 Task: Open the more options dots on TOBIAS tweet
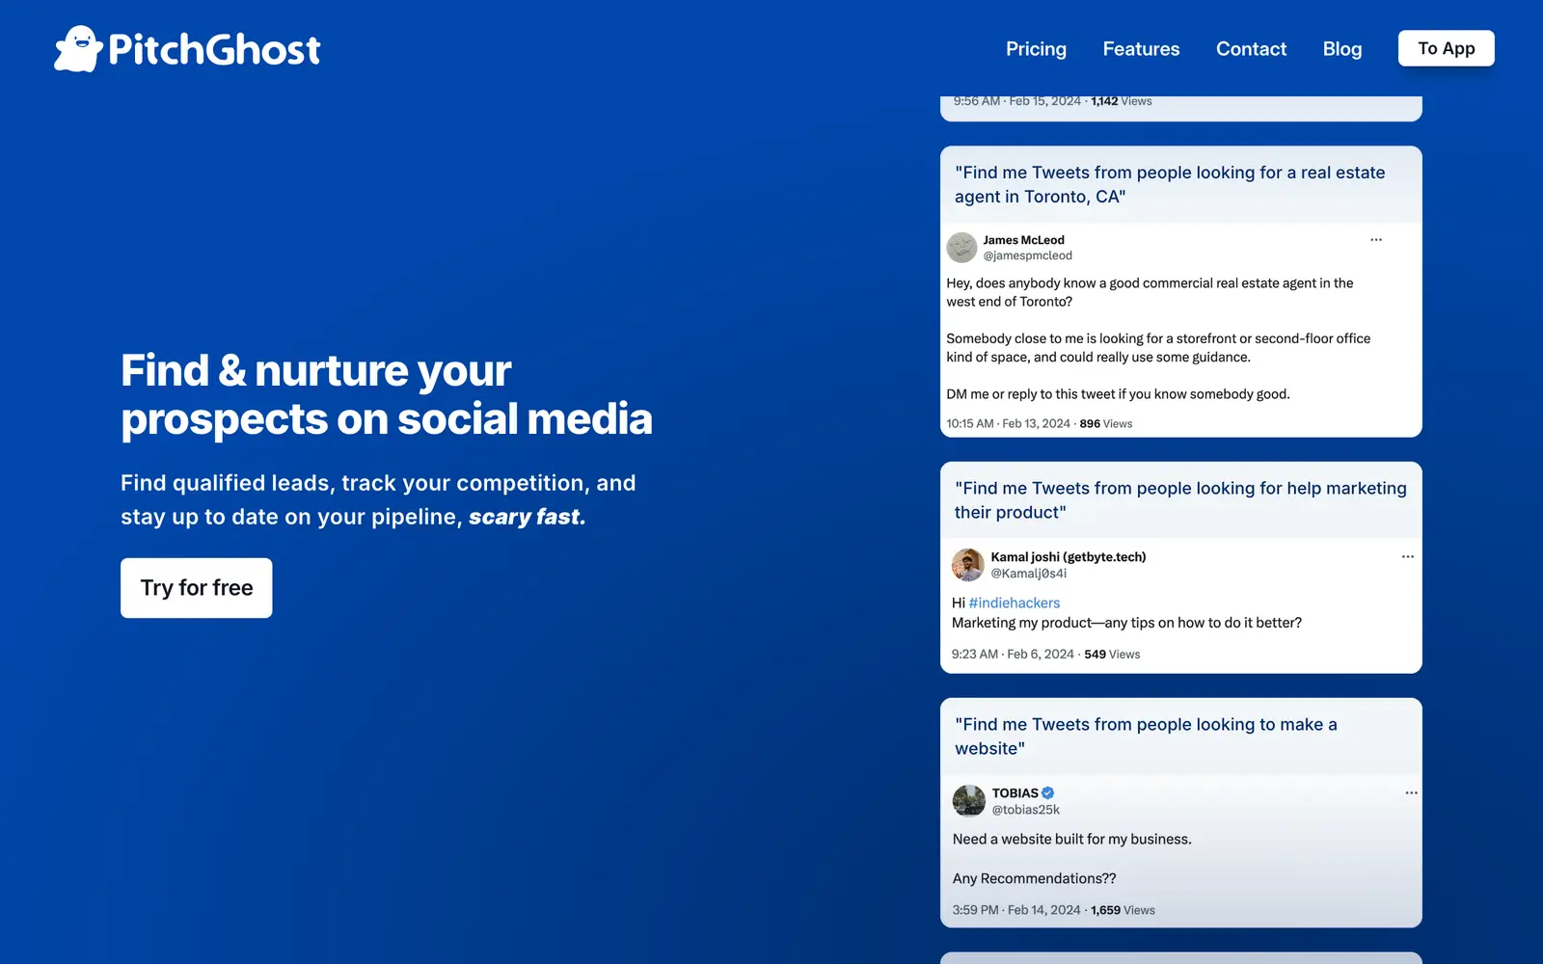pyautogui.click(x=1411, y=792)
